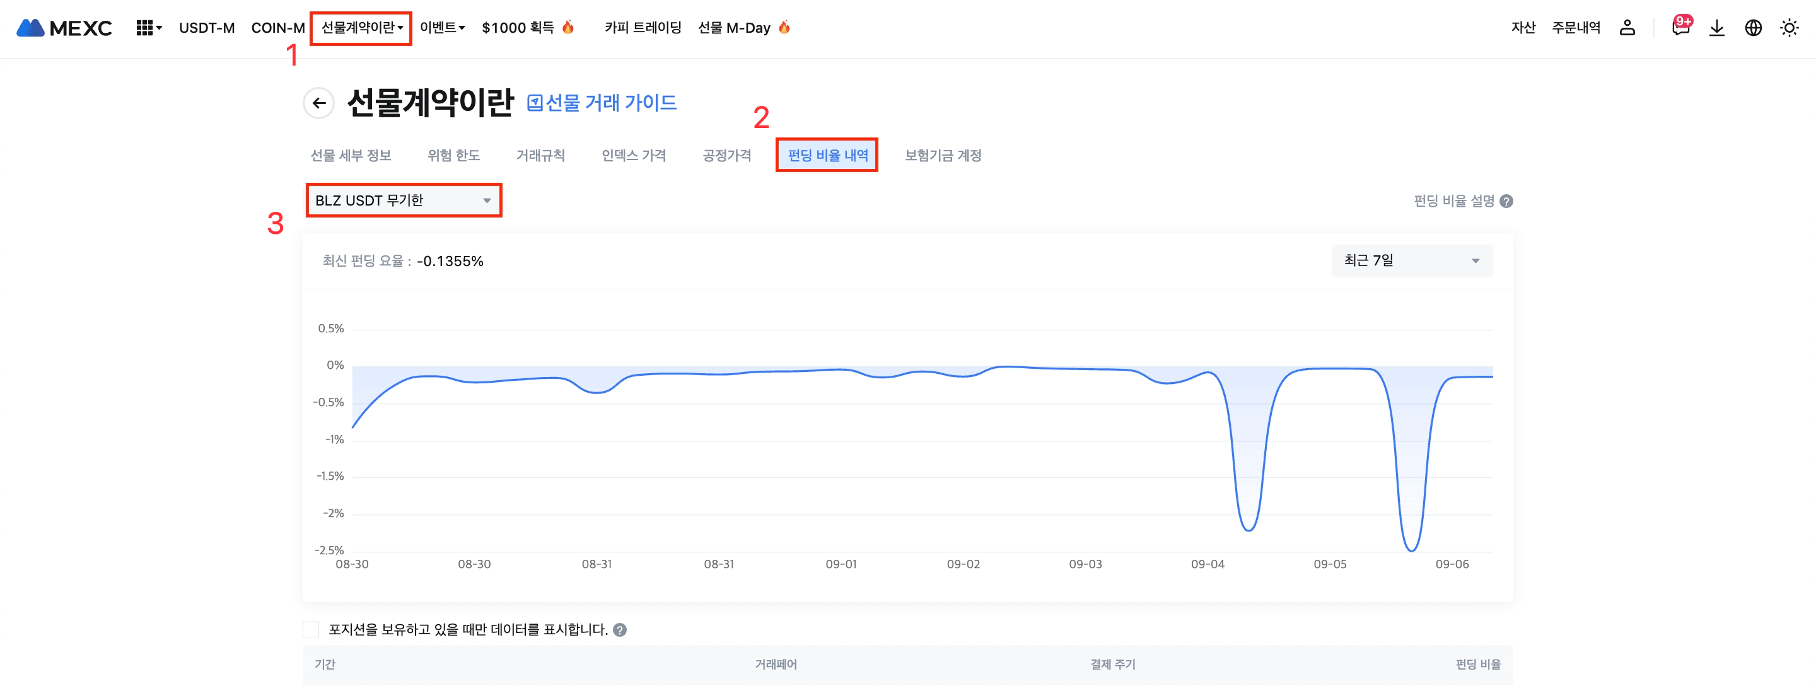Screen dimensions: 1816x691
Task: Click the help icon next to 펀딩 비율 설명
Action: tap(1506, 202)
